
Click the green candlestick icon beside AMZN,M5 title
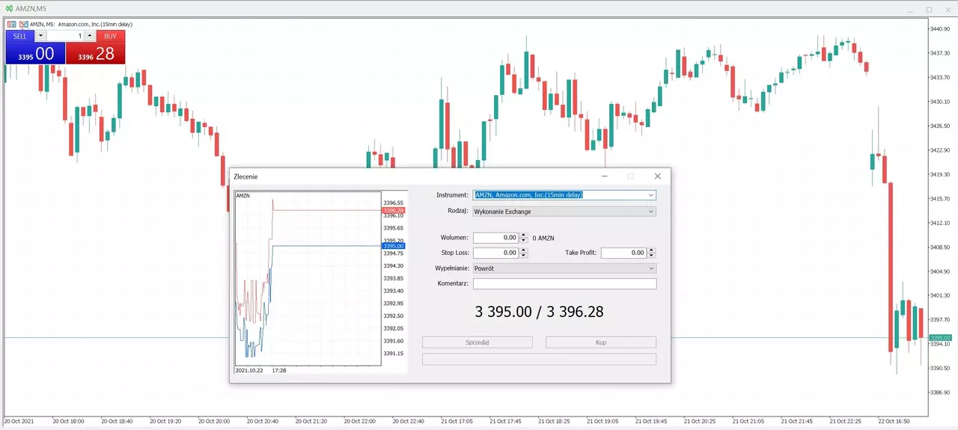click(8, 8)
